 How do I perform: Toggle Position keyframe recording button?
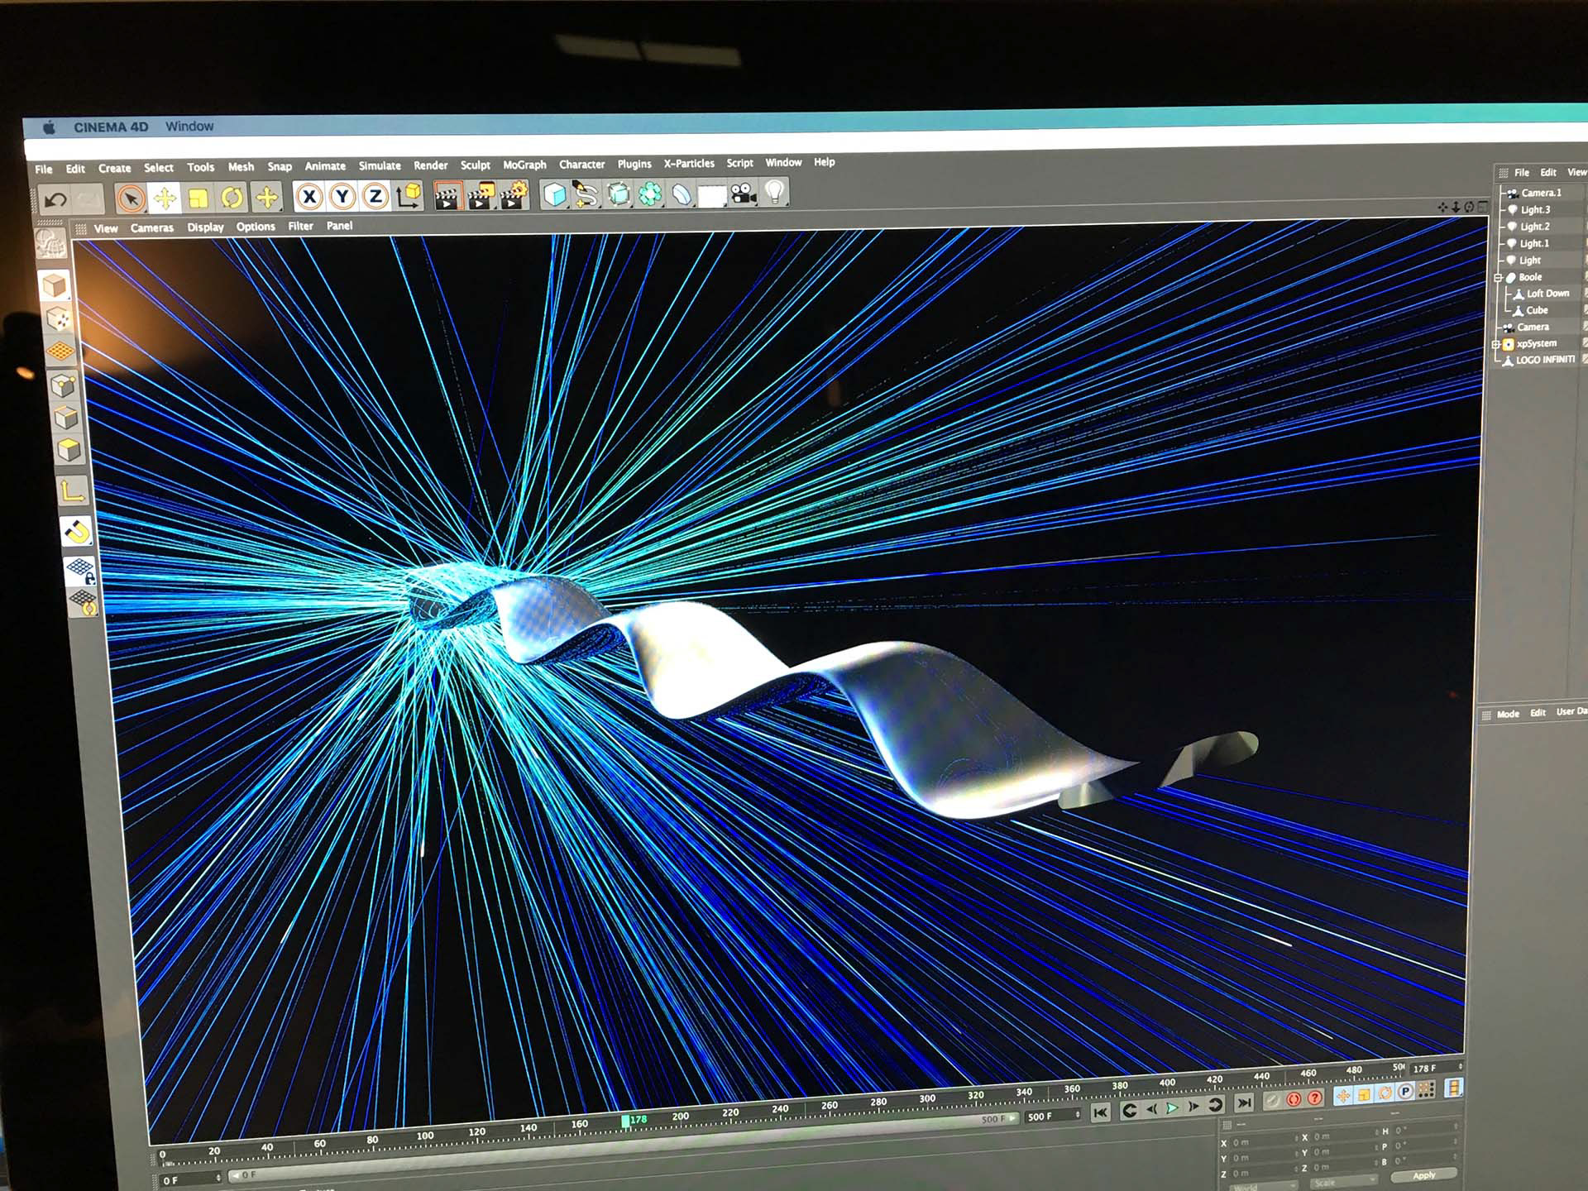pos(1342,1095)
